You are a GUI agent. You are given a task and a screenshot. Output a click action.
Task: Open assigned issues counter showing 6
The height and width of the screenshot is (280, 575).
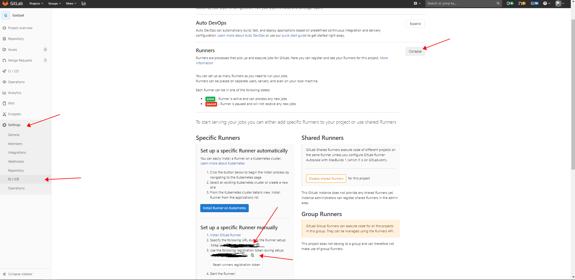(510, 3)
